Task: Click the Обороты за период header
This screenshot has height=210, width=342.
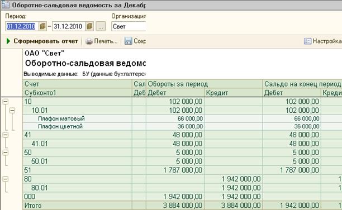Action: pos(204,84)
